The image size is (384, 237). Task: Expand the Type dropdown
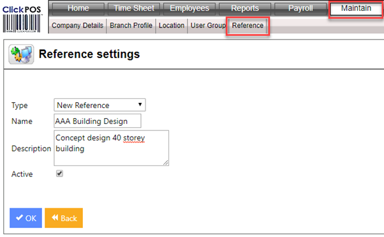pos(100,105)
